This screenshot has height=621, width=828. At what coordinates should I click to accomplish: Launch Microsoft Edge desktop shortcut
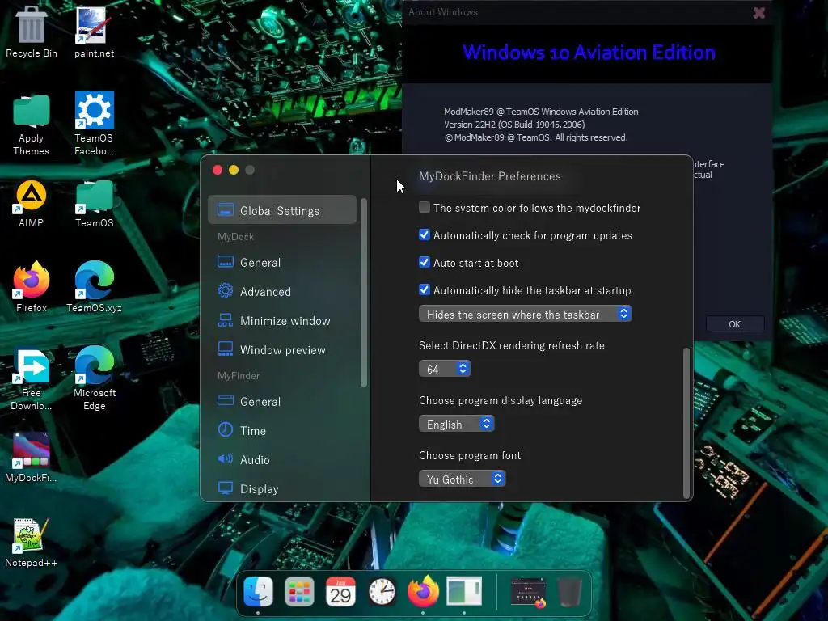[x=94, y=379]
